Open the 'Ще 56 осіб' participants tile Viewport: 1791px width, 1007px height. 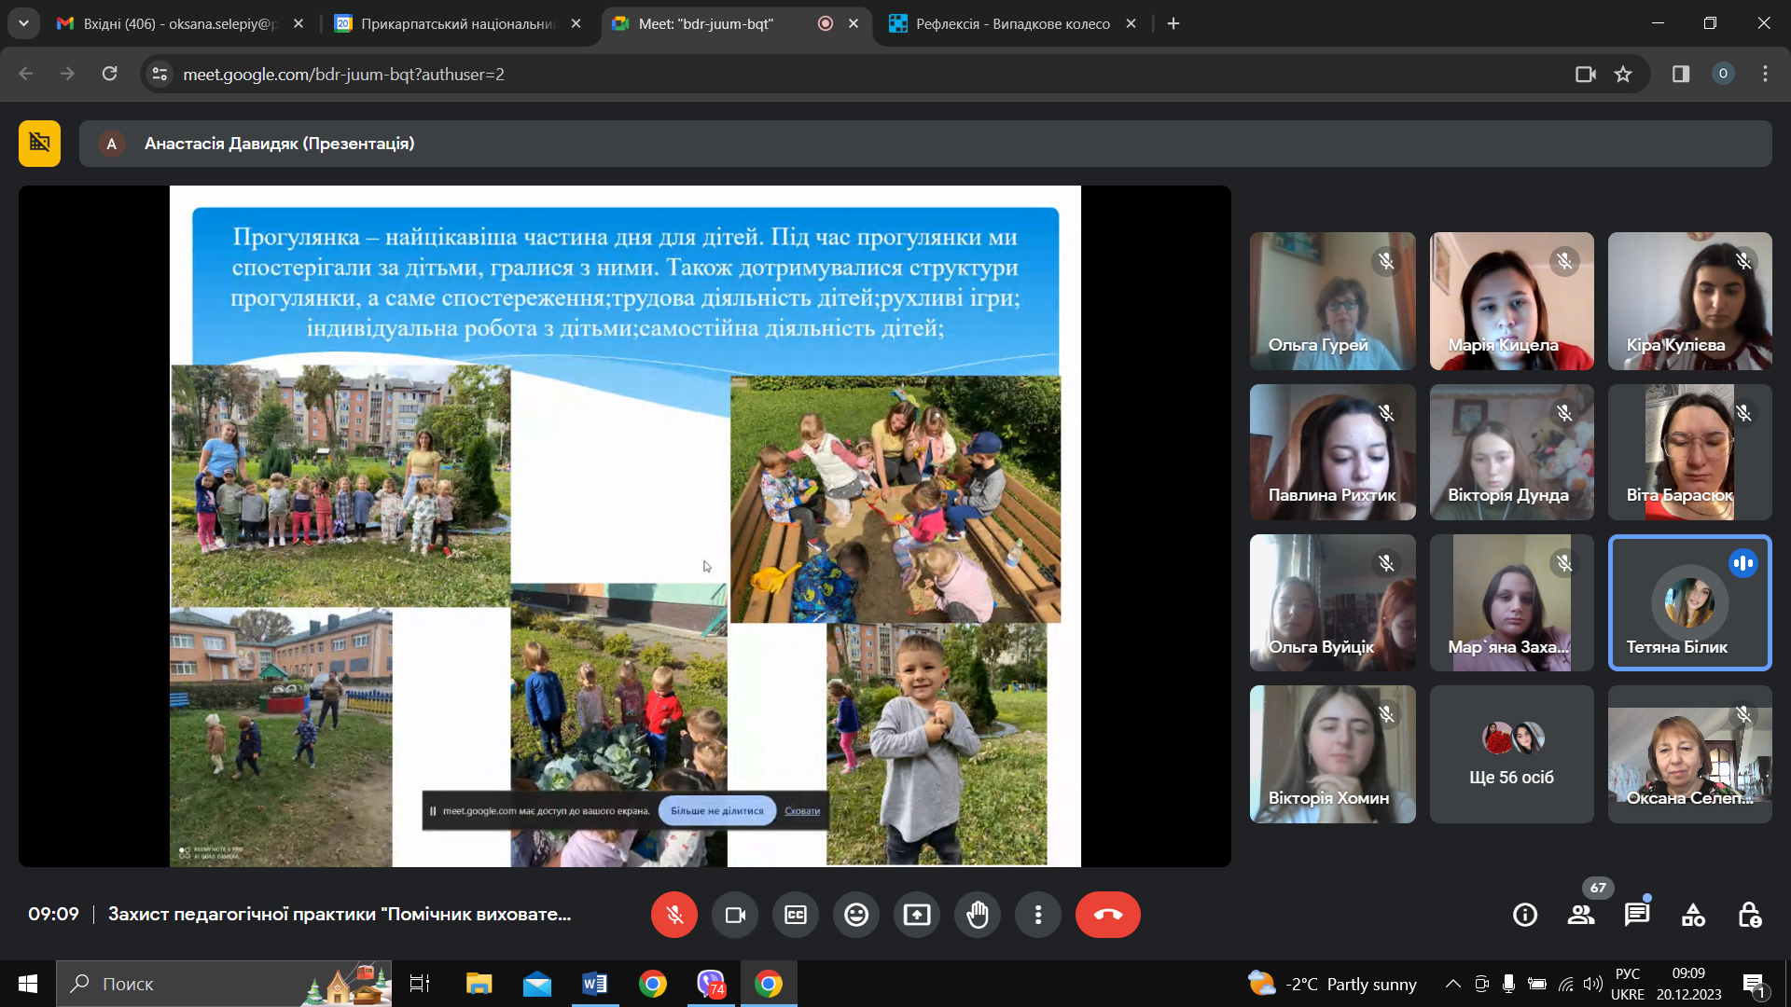pos(1511,754)
